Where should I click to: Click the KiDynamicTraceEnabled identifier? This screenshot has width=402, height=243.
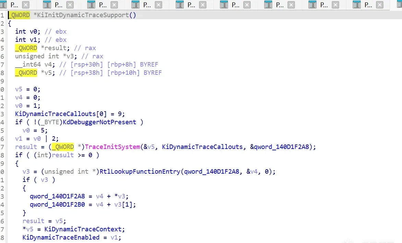61,238
